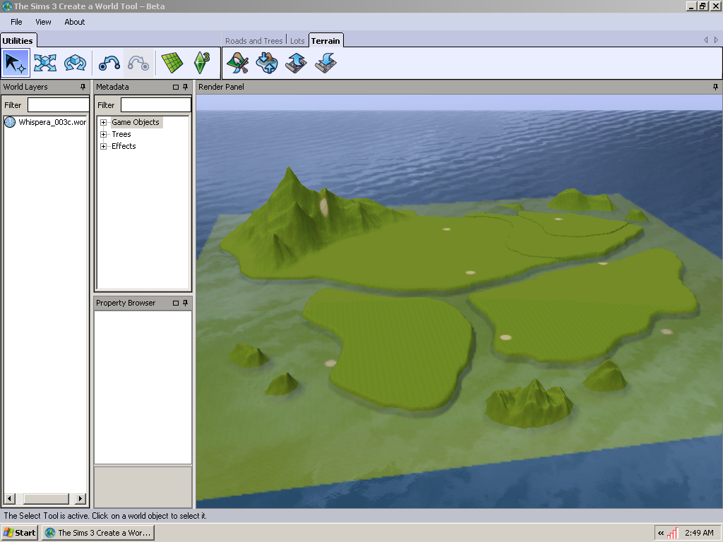Click the undo arrow icon

[x=109, y=63]
